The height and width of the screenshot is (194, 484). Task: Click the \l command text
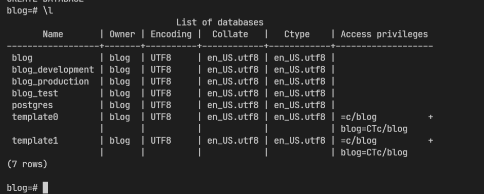[x=48, y=11]
